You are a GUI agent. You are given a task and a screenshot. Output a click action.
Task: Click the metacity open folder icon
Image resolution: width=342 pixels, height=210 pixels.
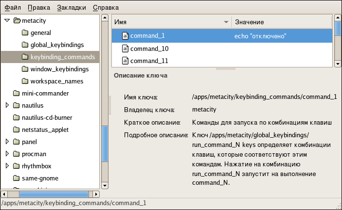click(17, 21)
